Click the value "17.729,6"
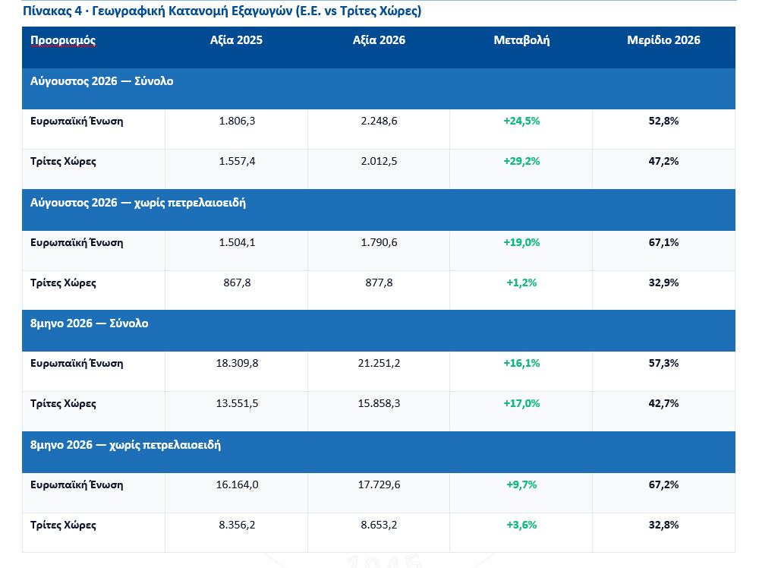This screenshot has width=759, height=568. click(379, 485)
